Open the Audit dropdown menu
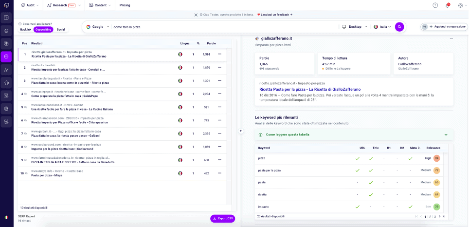Screen dimensions: 469x227 tap(30, 5)
